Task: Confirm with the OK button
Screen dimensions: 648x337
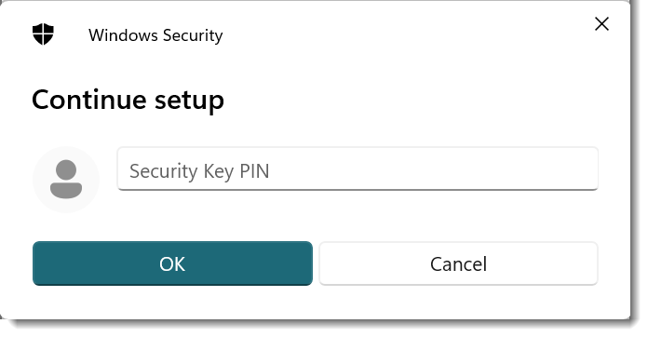Action: (x=172, y=263)
